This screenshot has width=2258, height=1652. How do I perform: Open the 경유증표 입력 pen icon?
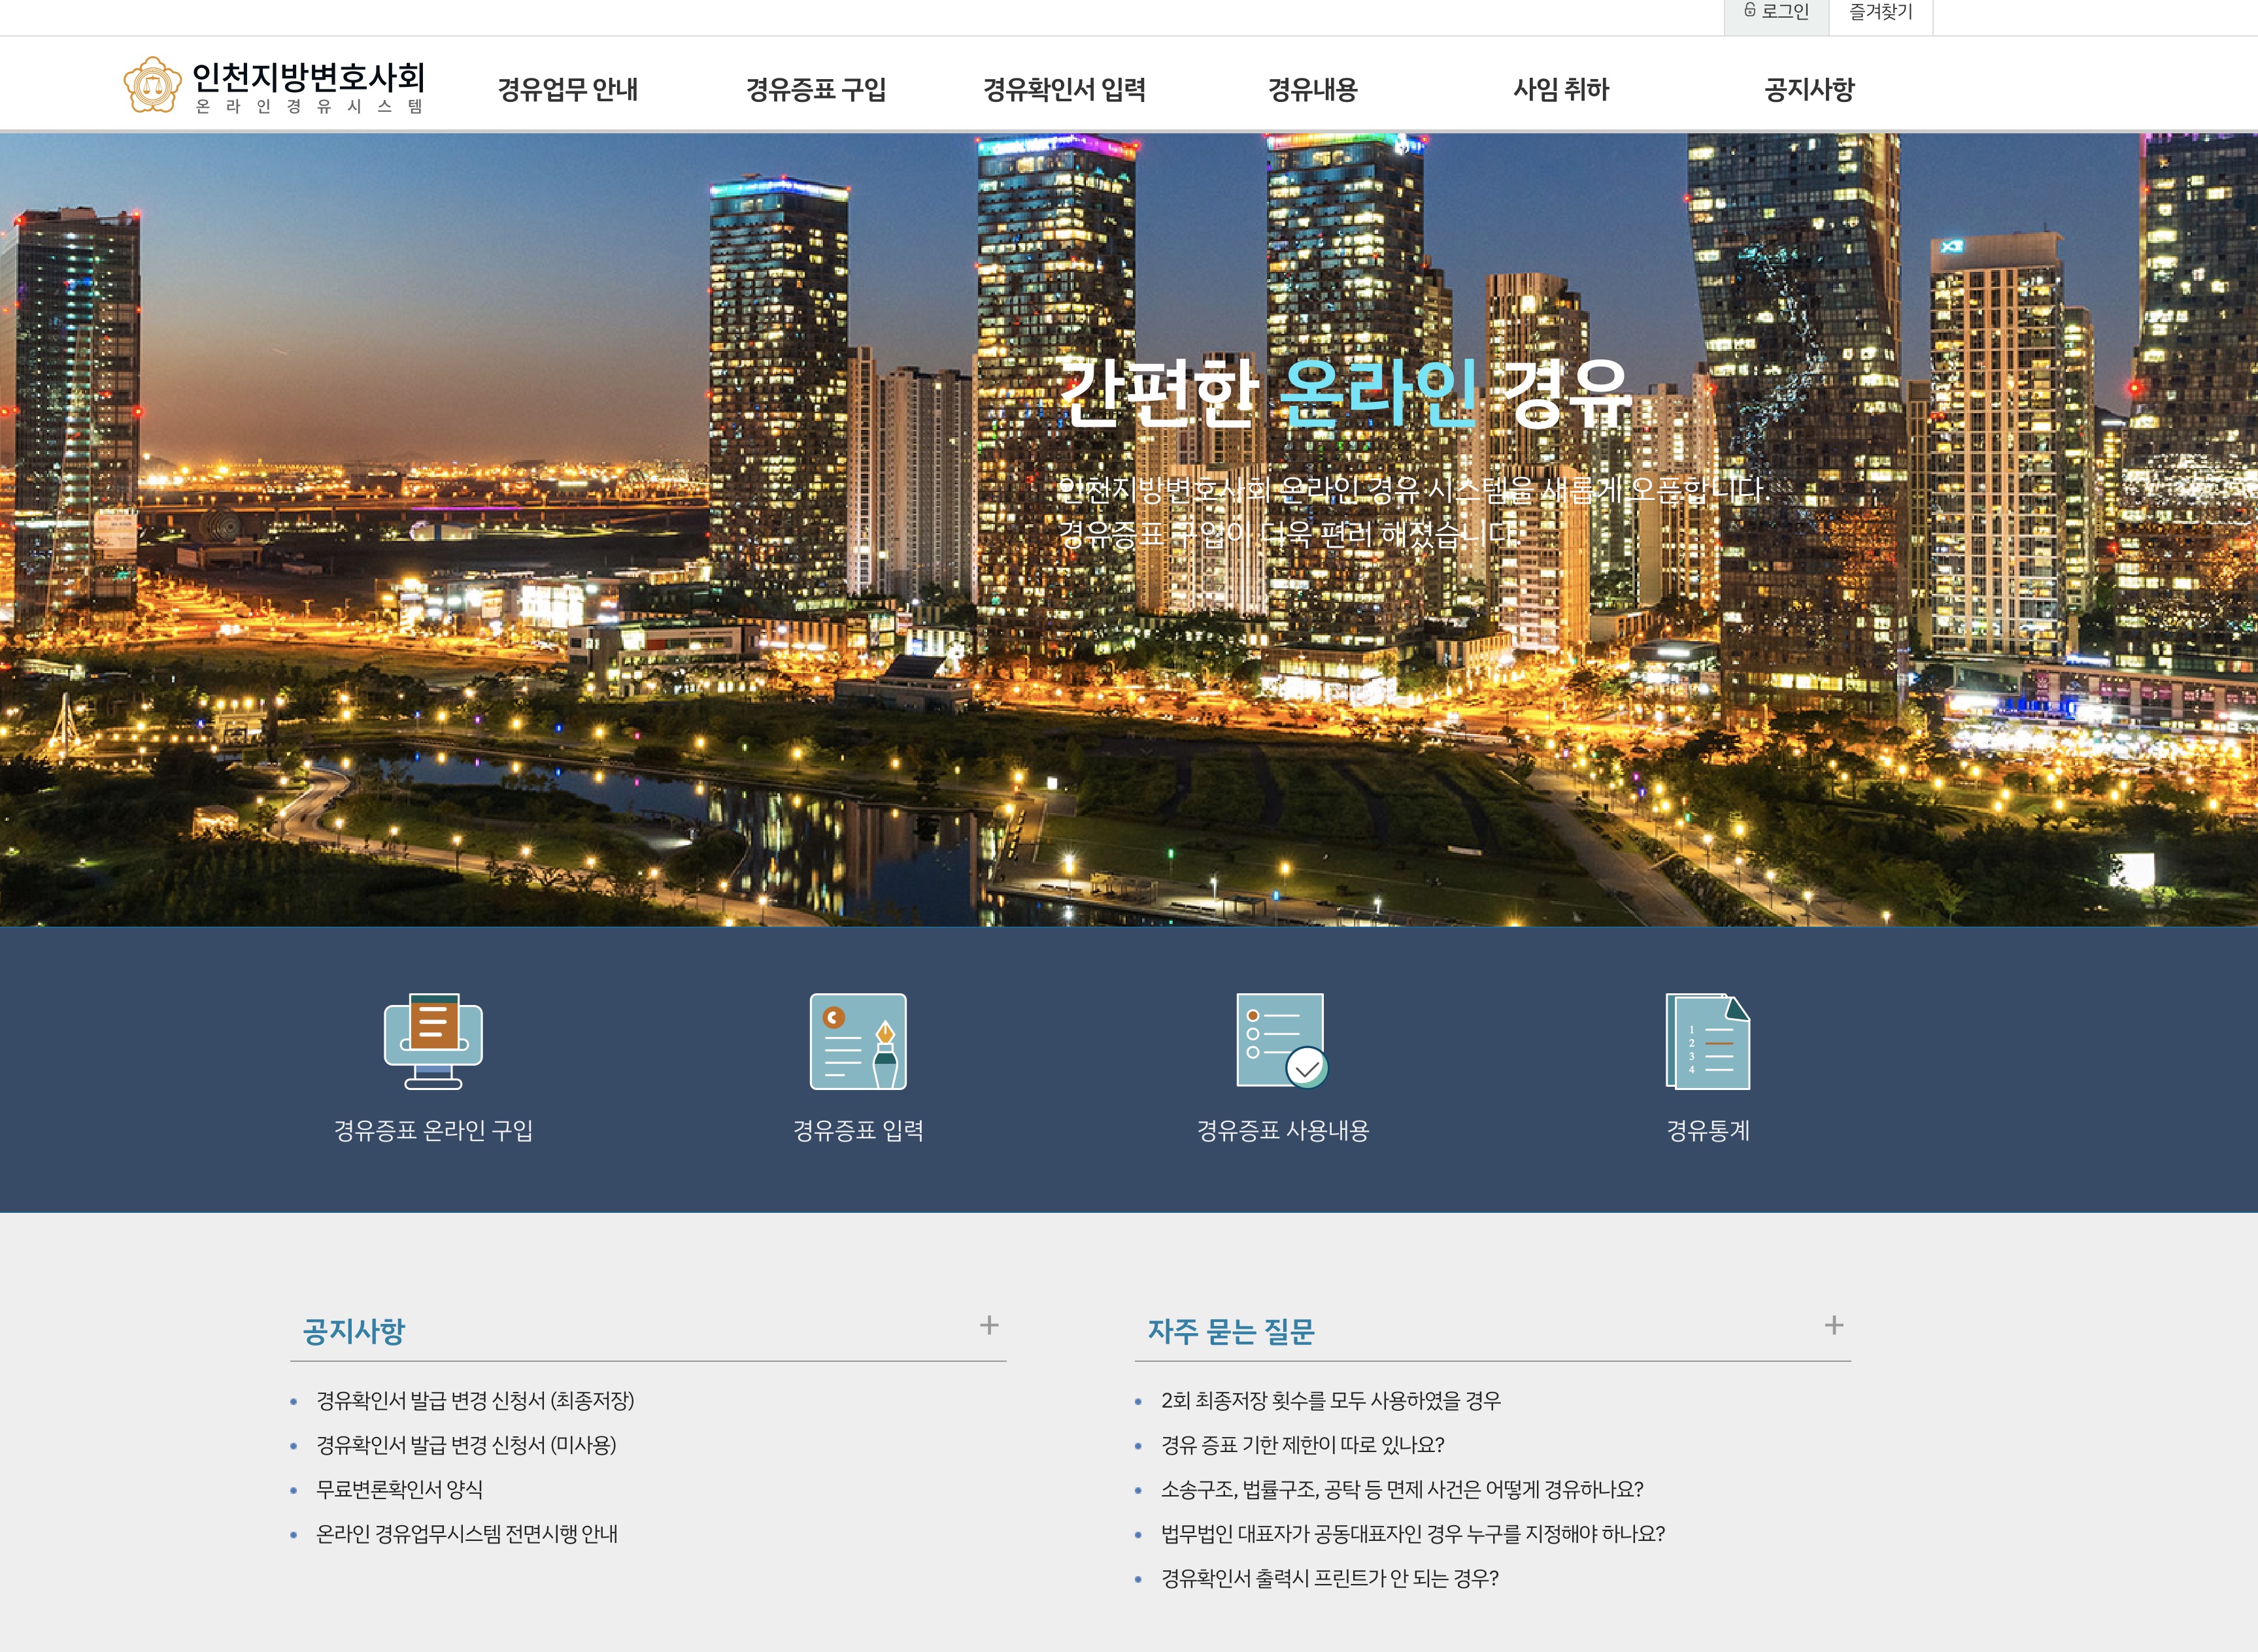click(x=858, y=1041)
